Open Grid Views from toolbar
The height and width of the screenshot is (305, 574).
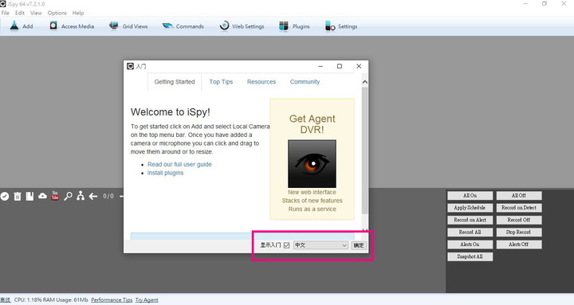tap(128, 26)
